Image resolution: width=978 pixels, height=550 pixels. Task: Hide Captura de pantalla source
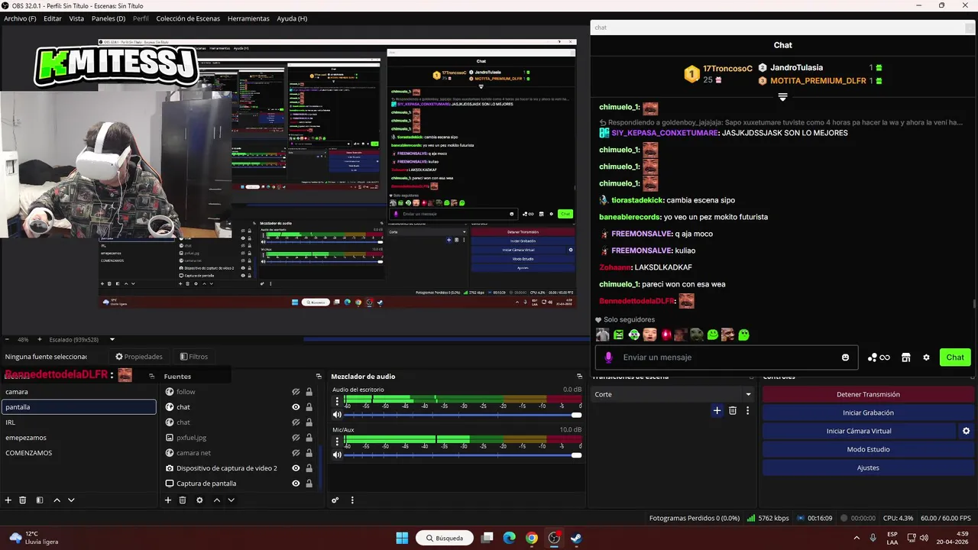296,484
